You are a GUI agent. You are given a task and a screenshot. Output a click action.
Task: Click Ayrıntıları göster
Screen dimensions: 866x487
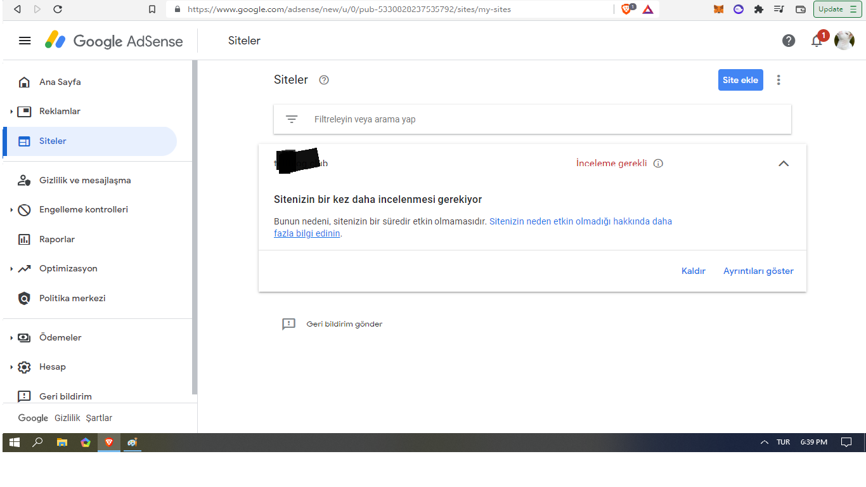click(x=758, y=271)
